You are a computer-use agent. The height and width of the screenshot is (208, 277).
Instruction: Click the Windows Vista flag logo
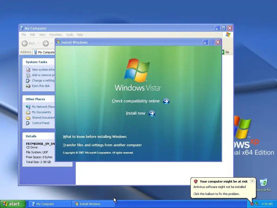(x=137, y=70)
